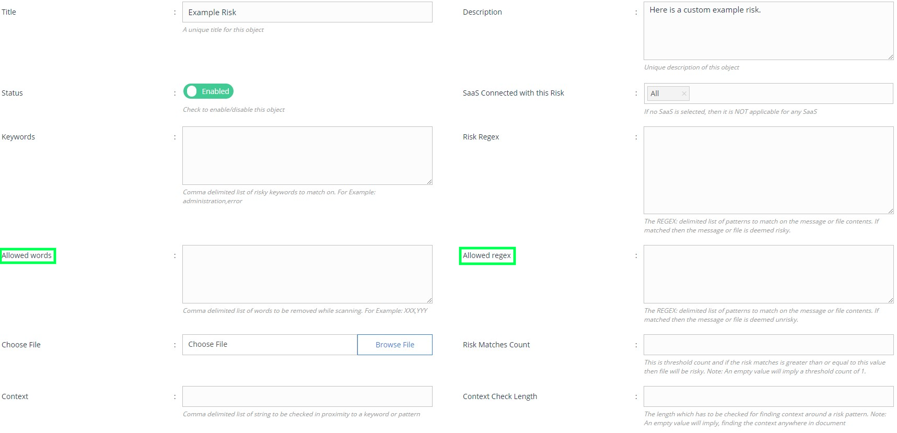The width and height of the screenshot is (897, 433).
Task: Focus the Risk Matches Count field
Action: pyautogui.click(x=768, y=345)
